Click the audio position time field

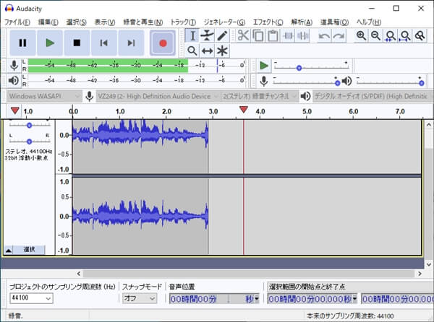(x=212, y=299)
